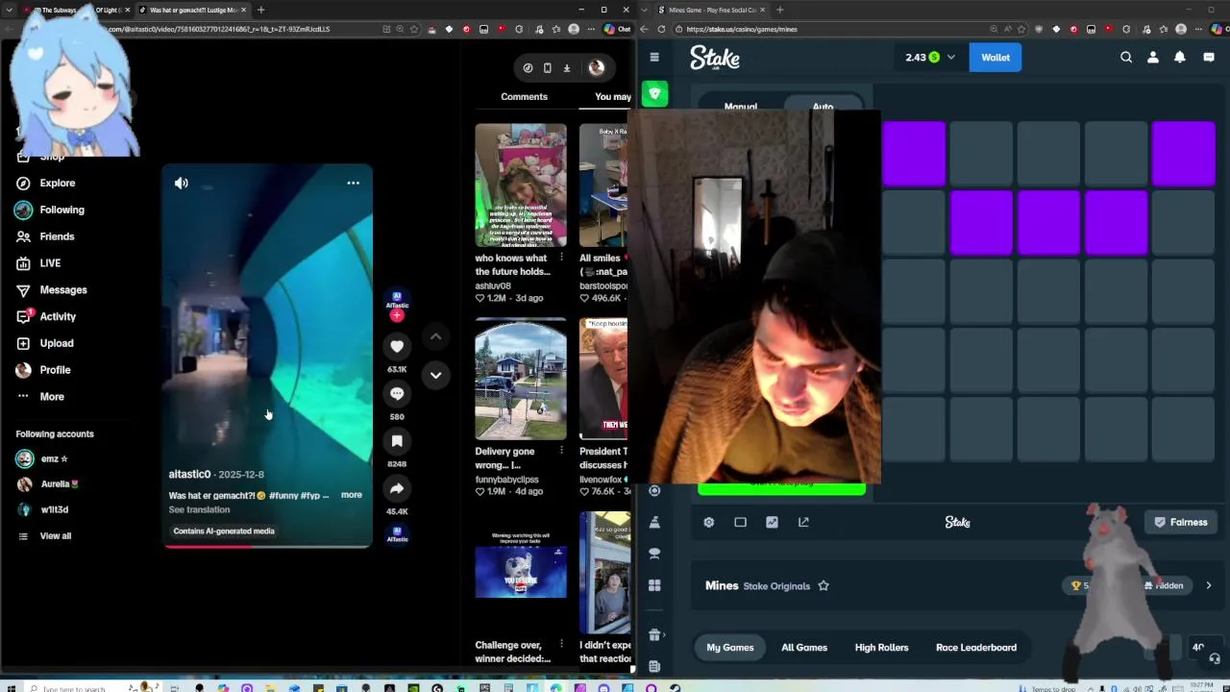
Task: Open Stake search icon
Action: point(1126,58)
